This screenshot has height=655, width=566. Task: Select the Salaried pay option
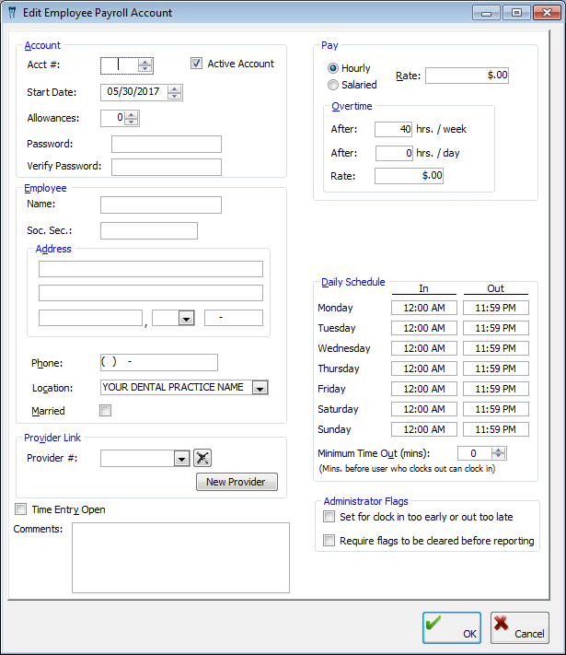[x=333, y=85]
